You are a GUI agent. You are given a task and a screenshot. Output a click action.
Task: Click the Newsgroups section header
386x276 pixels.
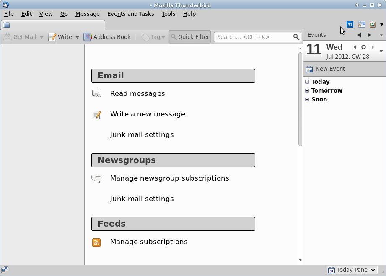(x=174, y=160)
